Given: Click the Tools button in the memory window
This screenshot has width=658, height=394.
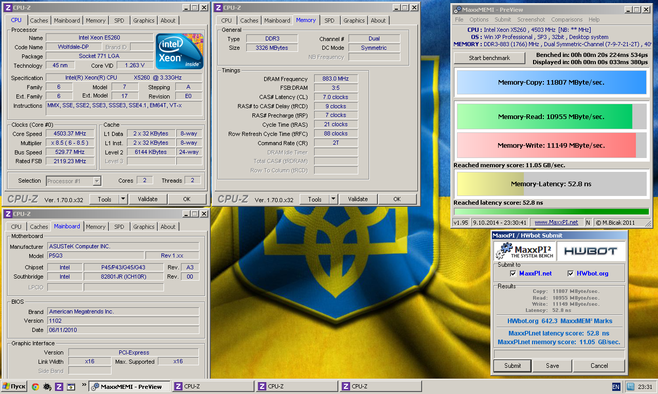Looking at the screenshot, I should 315,199.
